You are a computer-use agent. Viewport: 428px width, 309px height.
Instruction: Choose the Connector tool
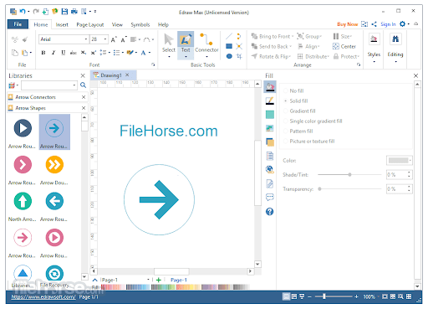point(206,45)
